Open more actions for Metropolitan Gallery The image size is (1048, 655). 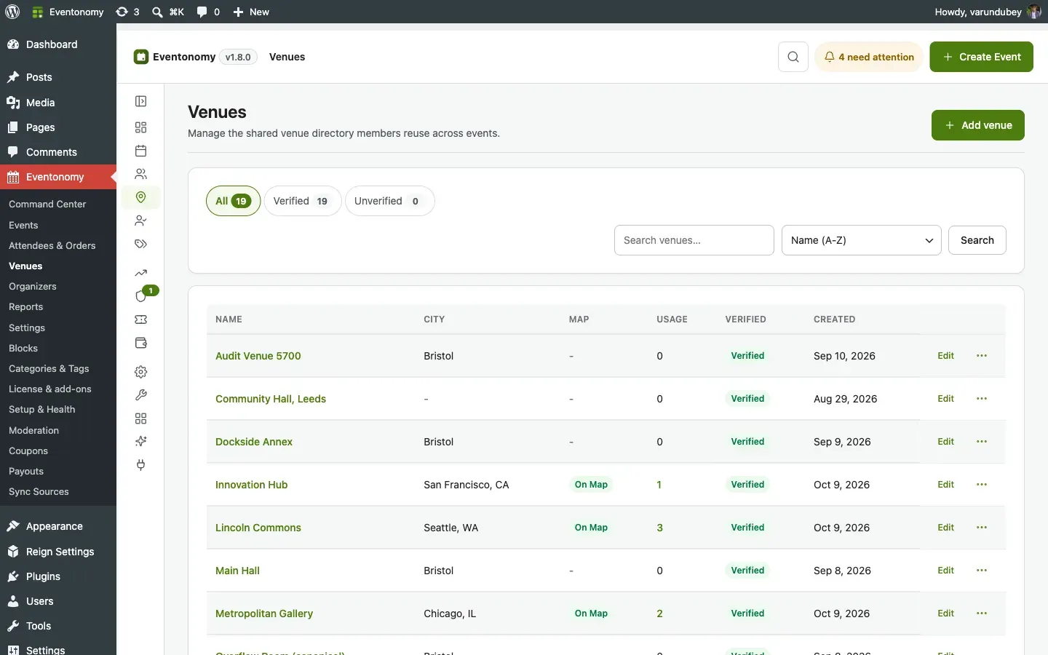982,614
